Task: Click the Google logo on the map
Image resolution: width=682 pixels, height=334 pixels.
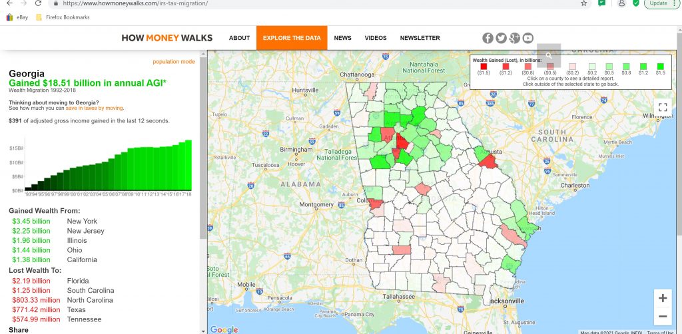Action: [x=224, y=329]
